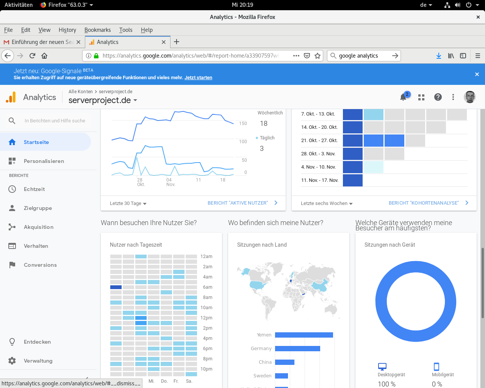The width and height of the screenshot is (485, 388).
Task: Open Echtzeit reports in sidebar
Action: point(34,189)
